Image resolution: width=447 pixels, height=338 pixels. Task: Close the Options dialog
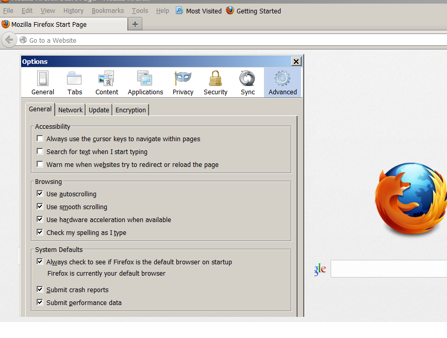(296, 61)
